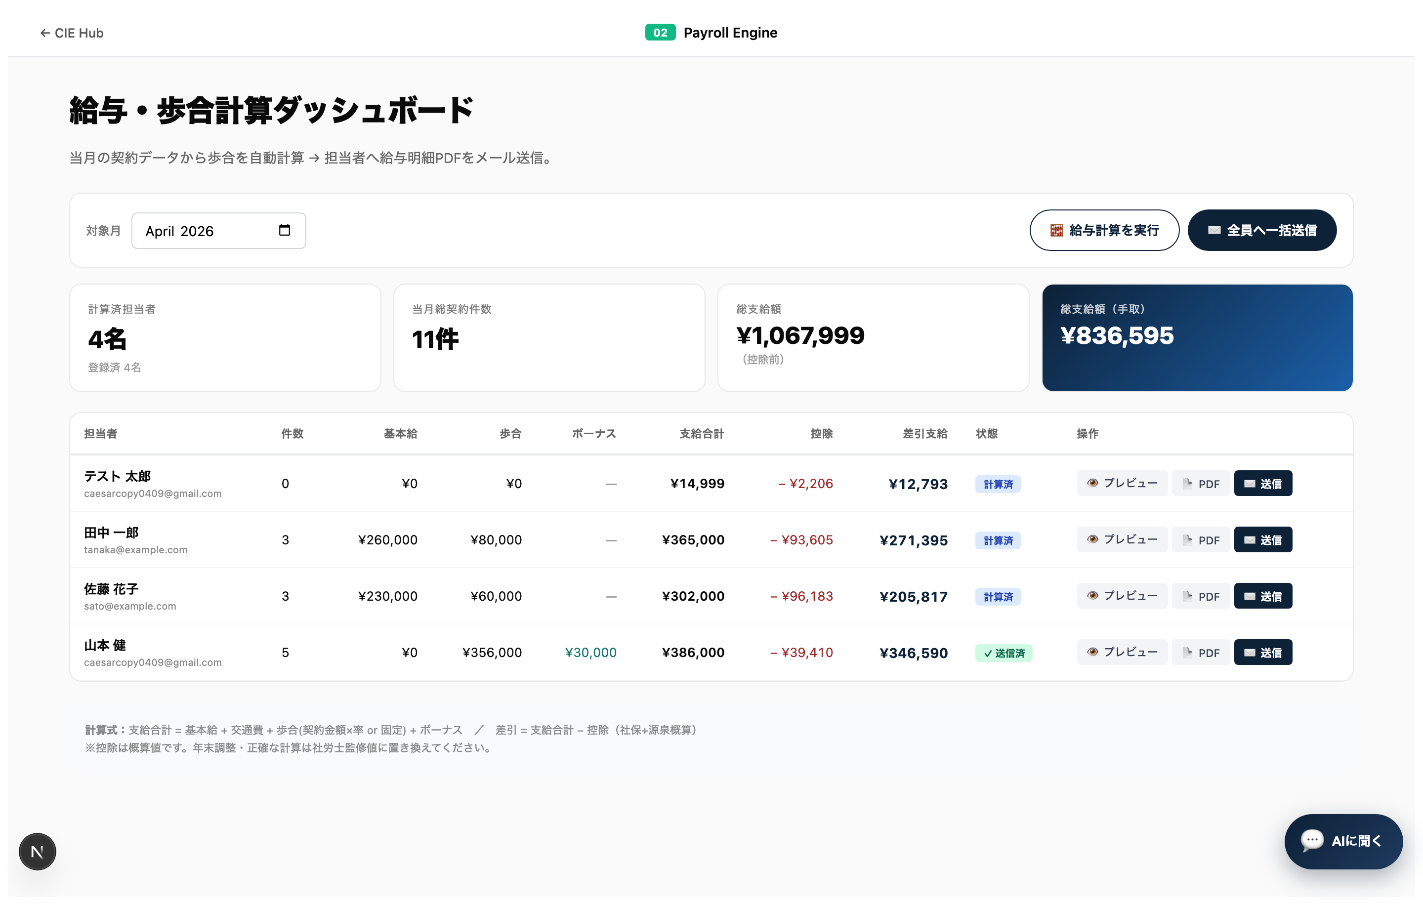Preview payslip for テスト 太郎
1423x905 pixels.
pyautogui.click(x=1122, y=483)
